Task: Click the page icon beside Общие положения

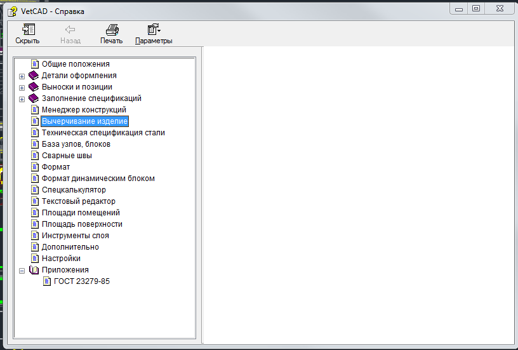Action: click(x=35, y=64)
